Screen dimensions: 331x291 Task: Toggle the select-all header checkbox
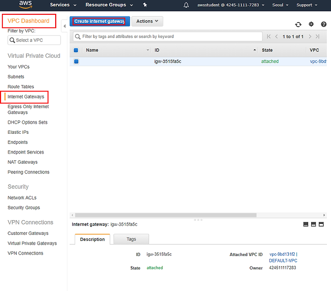[x=76, y=50]
